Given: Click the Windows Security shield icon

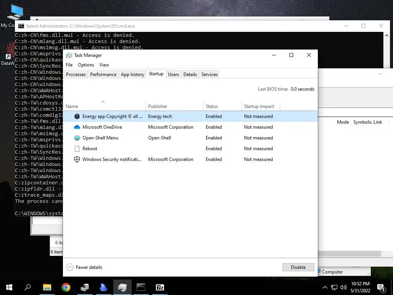Looking at the screenshot, I should click(x=77, y=159).
